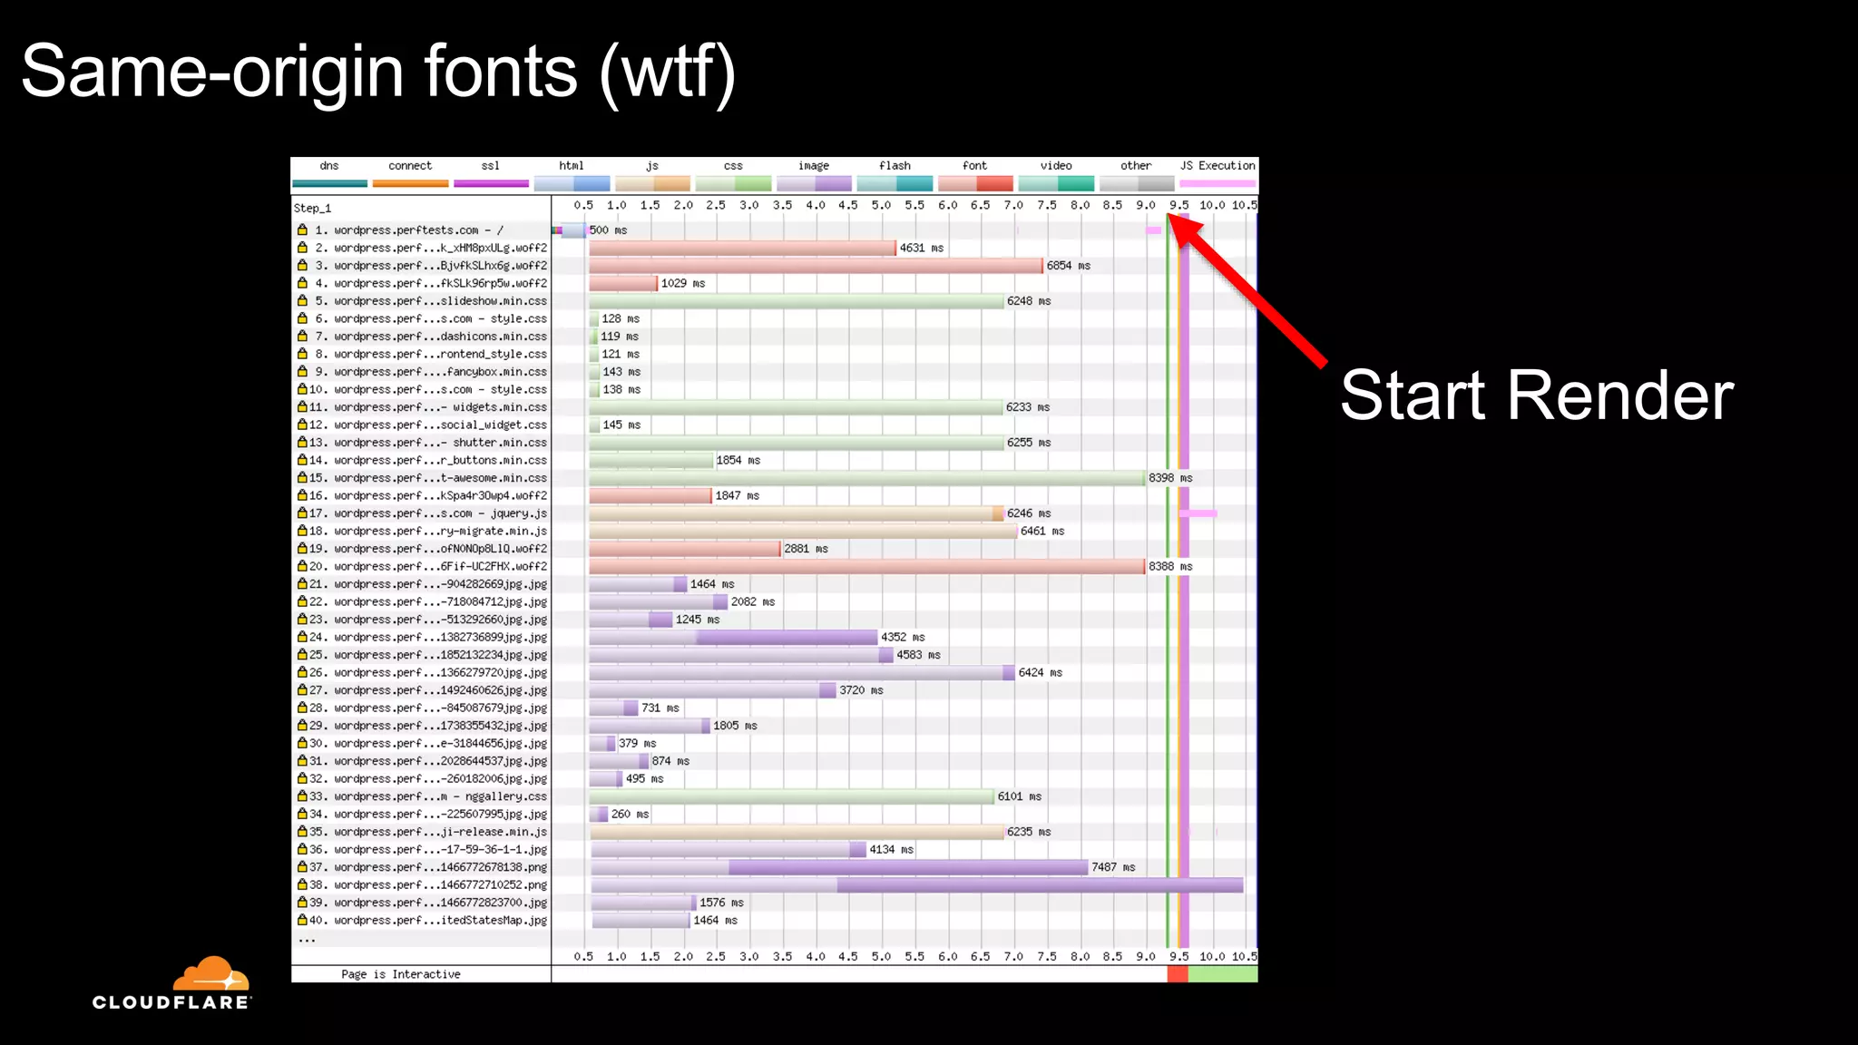
Task: Select row 11 widgets.min.css
Action: (421, 407)
